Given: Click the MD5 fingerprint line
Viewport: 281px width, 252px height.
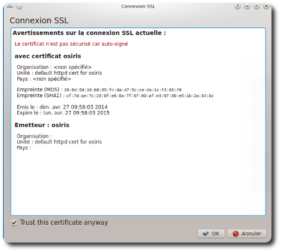Looking at the screenshot, I should 99,90.
